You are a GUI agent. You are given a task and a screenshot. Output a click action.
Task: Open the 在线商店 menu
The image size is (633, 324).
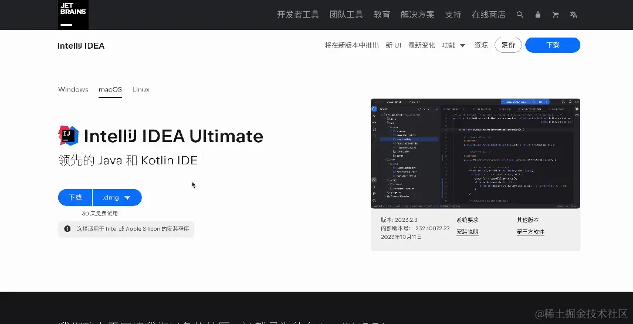pos(489,15)
